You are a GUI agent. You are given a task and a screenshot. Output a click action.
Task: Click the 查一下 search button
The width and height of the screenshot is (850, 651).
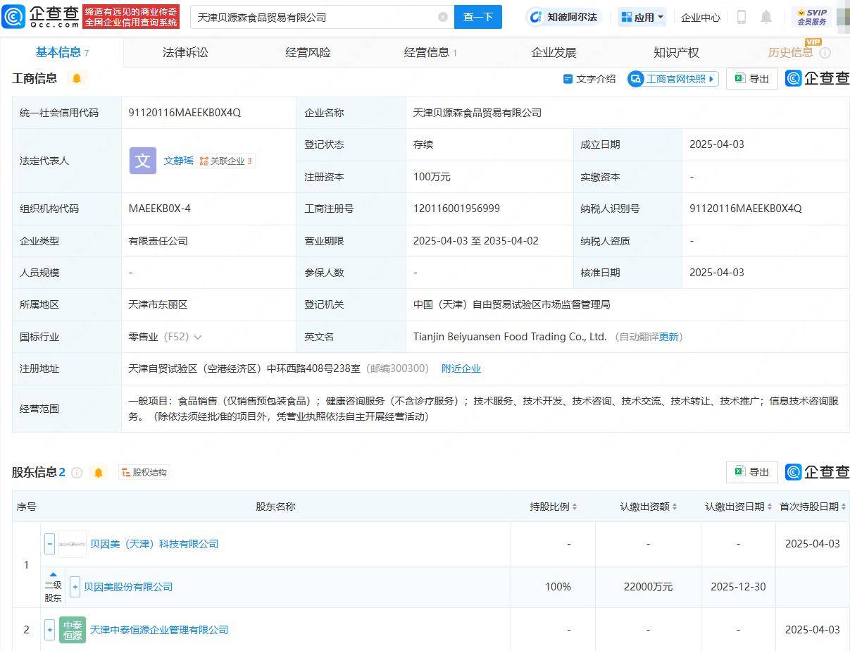477,17
